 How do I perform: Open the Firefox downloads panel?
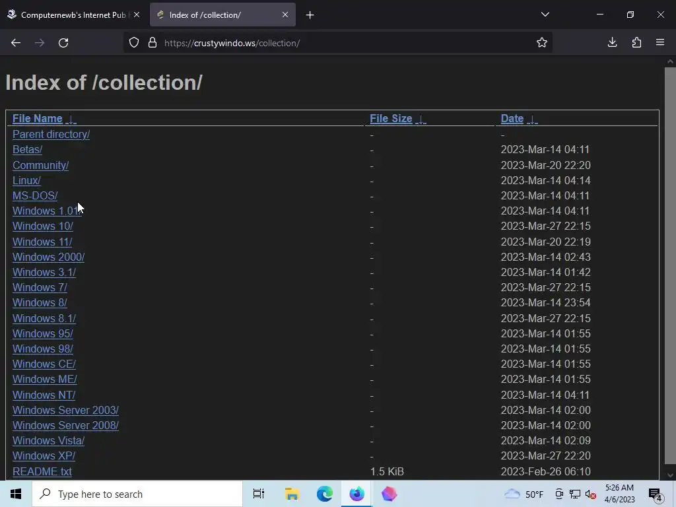[612, 42]
